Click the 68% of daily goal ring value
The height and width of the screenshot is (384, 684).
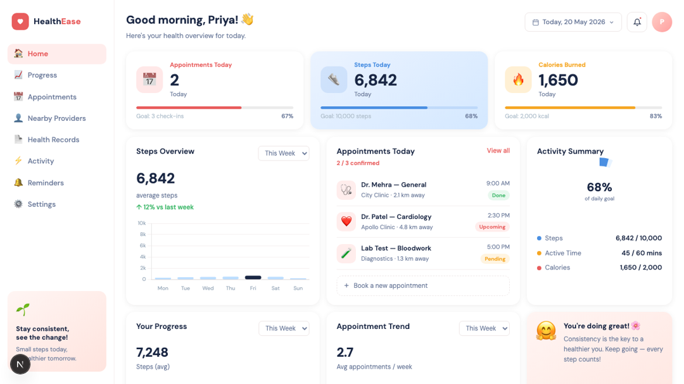(x=599, y=187)
